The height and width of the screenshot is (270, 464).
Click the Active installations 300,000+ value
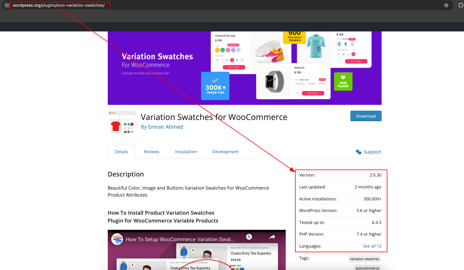click(x=372, y=199)
